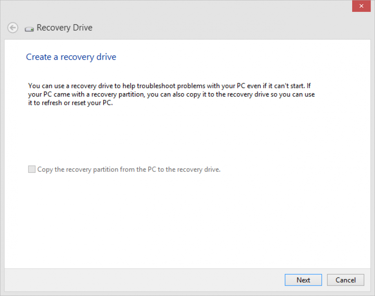Toggle the copy recovery partition checkbox
Image resolution: width=375 pixels, height=296 pixels.
click(x=32, y=169)
